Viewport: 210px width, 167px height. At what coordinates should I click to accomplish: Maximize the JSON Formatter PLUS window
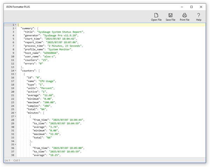pyautogui.click(x=191, y=7)
